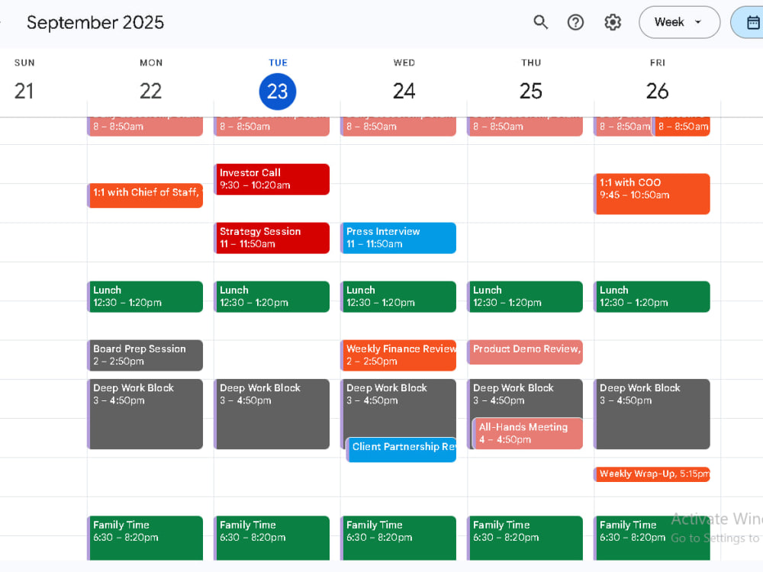The width and height of the screenshot is (763, 572).
Task: Select Friday 26 date header
Action: (x=658, y=91)
